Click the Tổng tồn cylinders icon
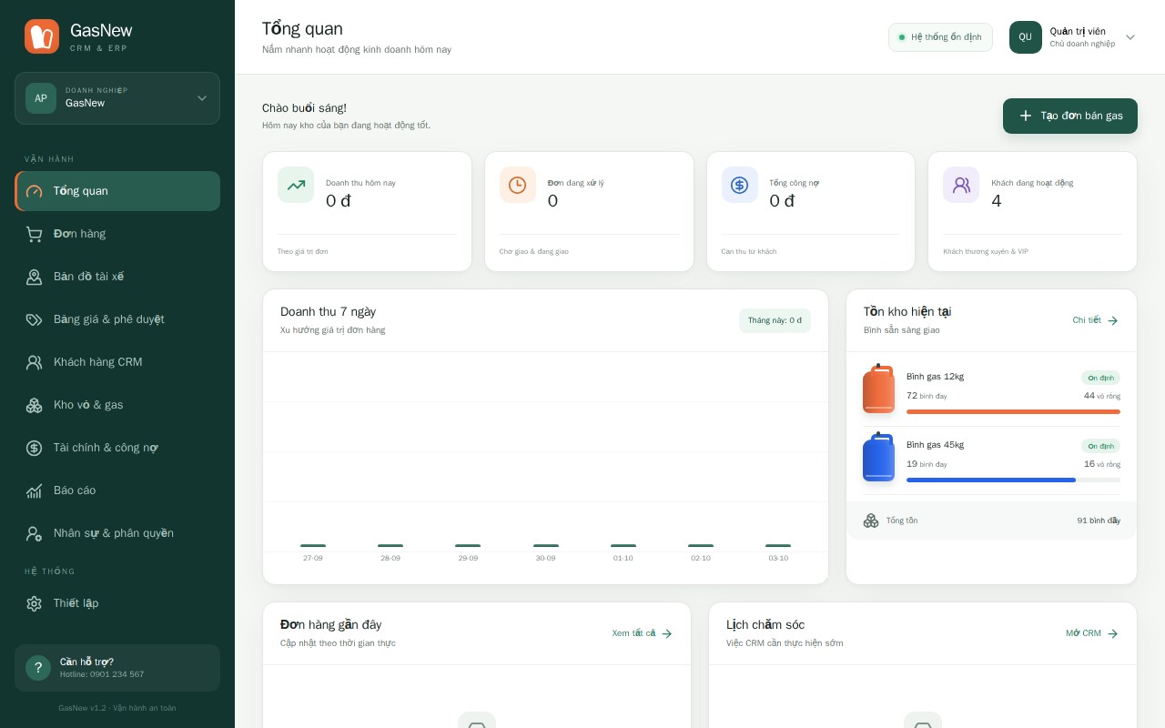Image resolution: width=1165 pixels, height=728 pixels. coord(871,521)
